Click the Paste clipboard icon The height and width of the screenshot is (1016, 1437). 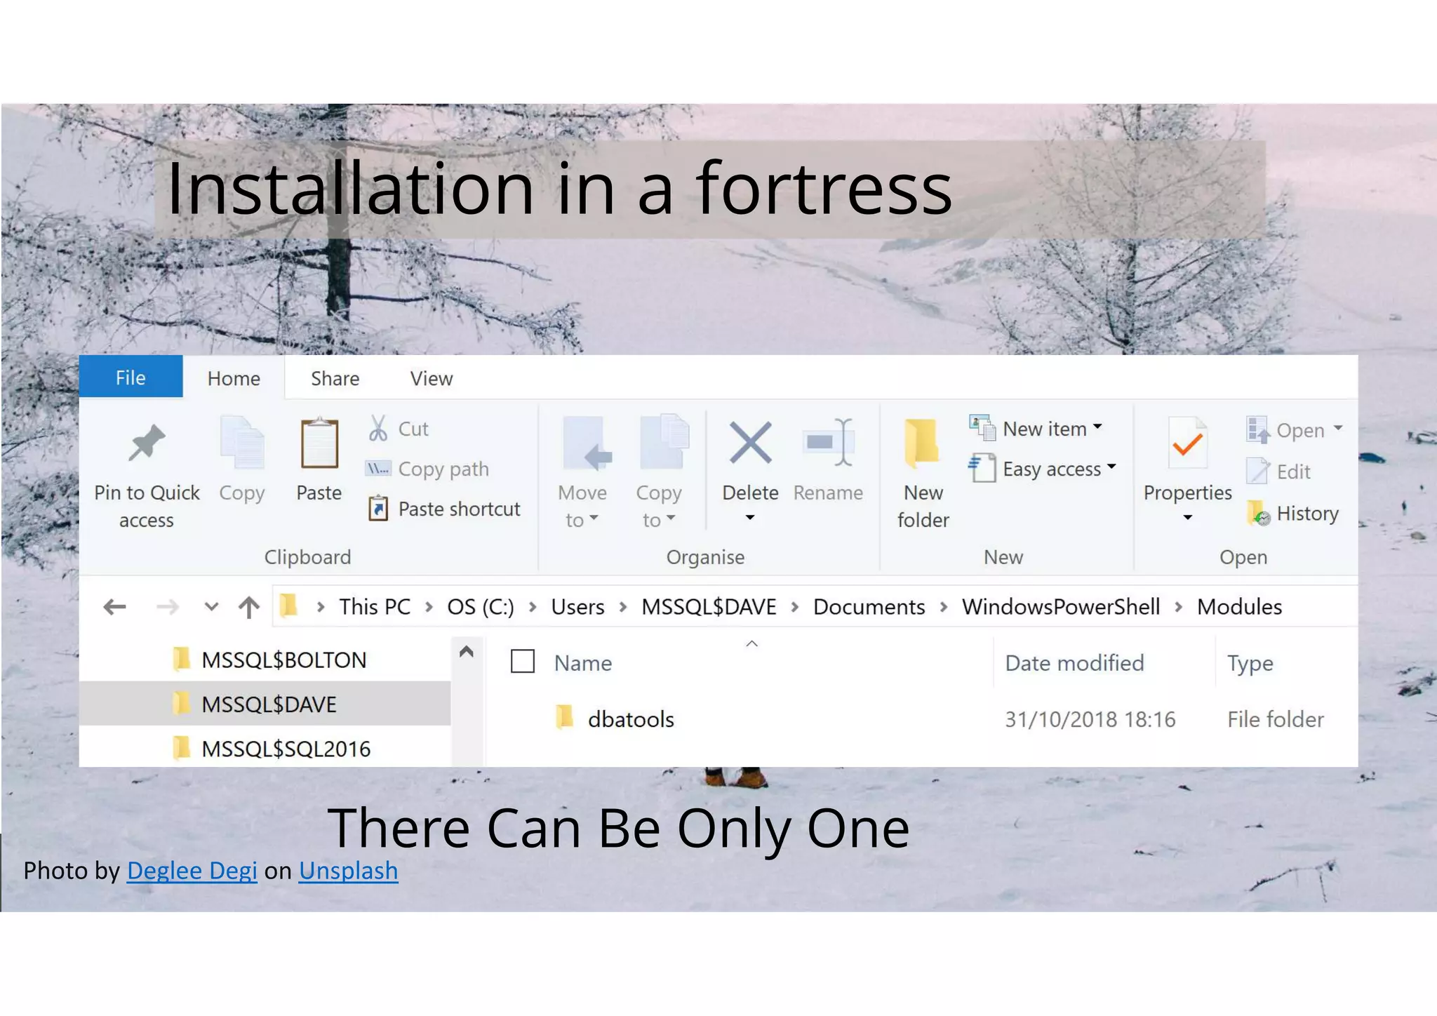coord(319,443)
